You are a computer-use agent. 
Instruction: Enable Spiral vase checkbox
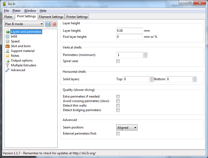click(118, 61)
